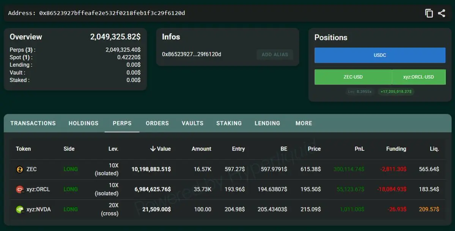The width and height of the screenshot is (455, 231).
Task: Select the blue USDC position bar
Action: tap(380, 55)
